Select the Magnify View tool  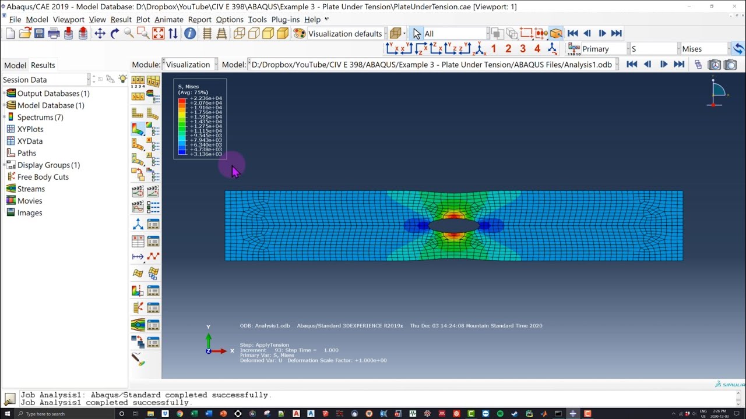click(x=129, y=34)
